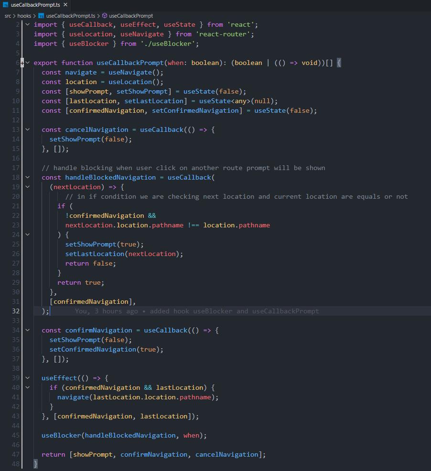Collapse the useEffect block at line 39

[27, 378]
